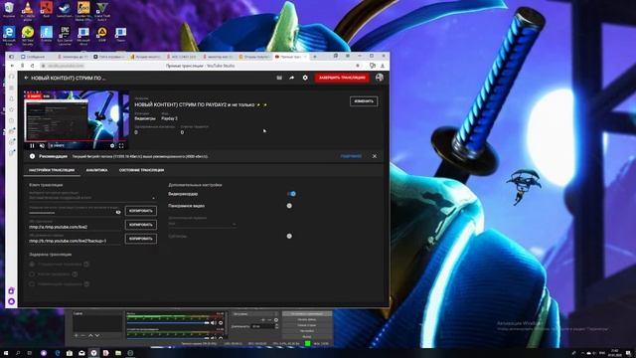Go back in the browser toolbar
This screenshot has width=636, height=358.
click(12, 66)
